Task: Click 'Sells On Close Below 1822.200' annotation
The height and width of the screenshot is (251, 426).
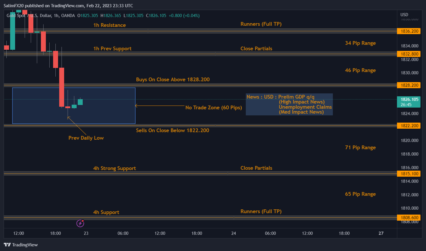Action: 172,130
